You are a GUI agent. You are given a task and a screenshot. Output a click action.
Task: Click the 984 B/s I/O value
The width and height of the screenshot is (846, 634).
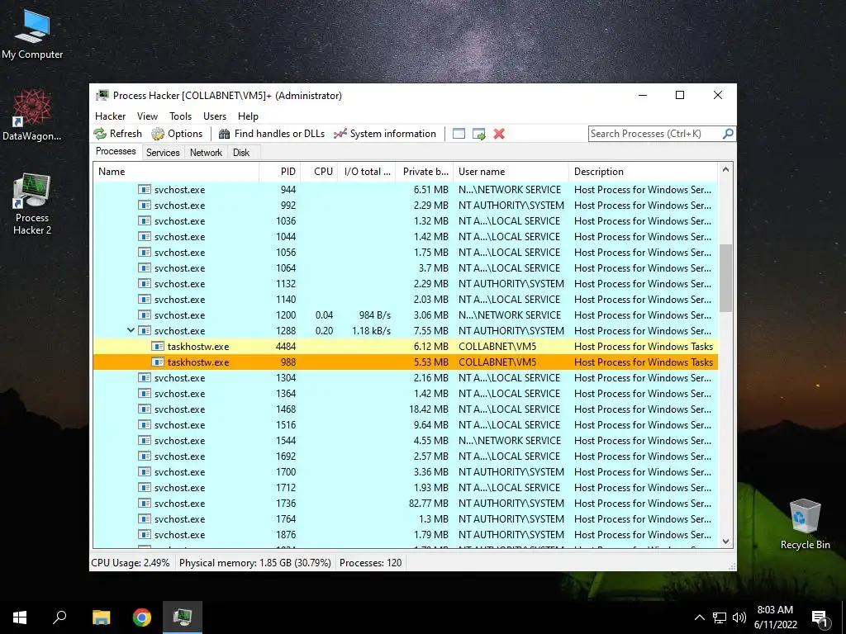click(x=374, y=315)
